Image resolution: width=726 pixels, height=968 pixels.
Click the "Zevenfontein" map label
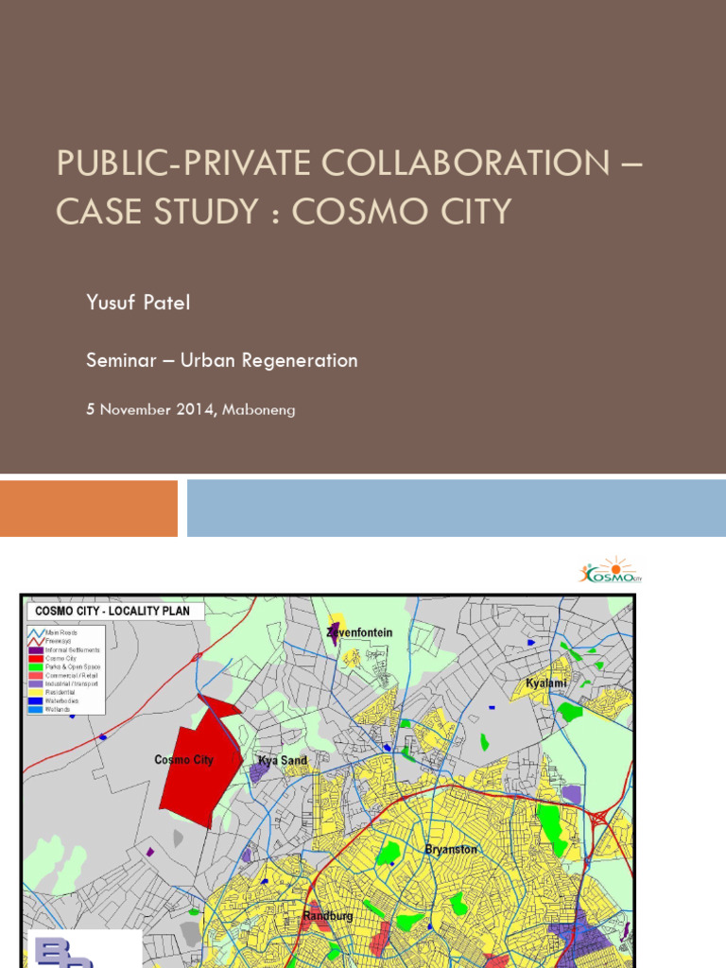pyautogui.click(x=359, y=632)
